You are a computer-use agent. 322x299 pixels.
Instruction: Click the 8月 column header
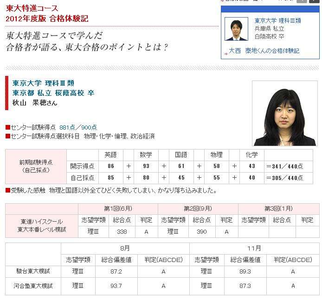(x=125, y=249)
